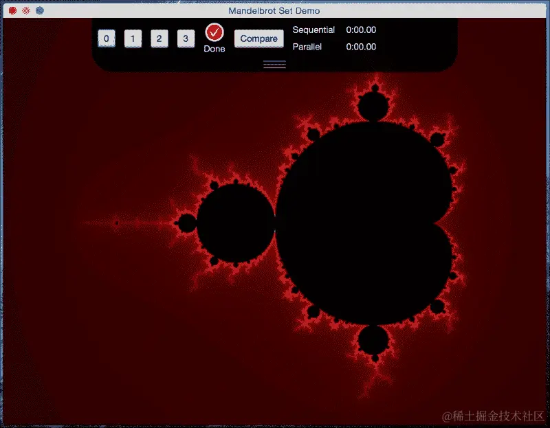The width and height of the screenshot is (550, 428).
Task: Select thread count option 3
Action: [x=186, y=38]
